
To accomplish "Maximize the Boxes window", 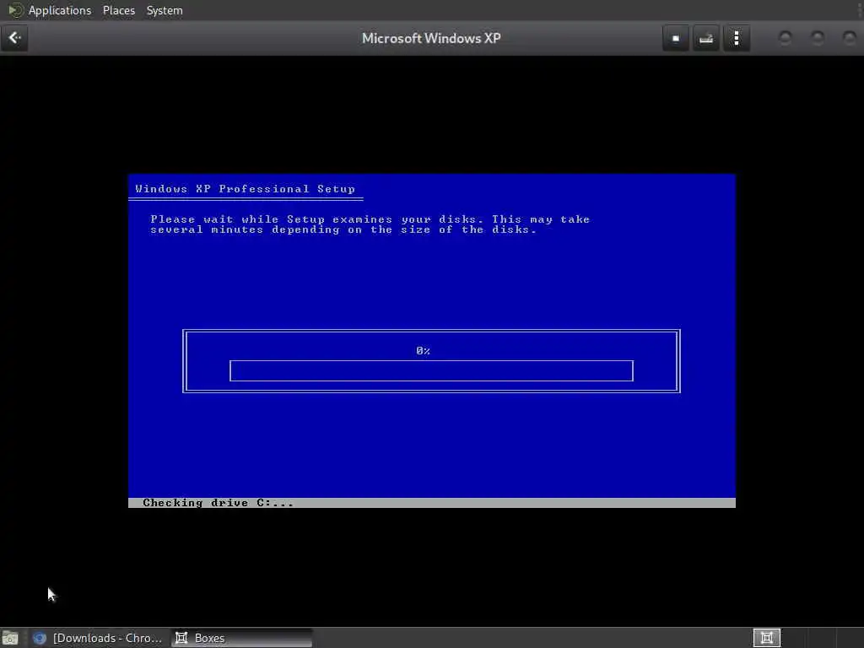I will coord(818,38).
